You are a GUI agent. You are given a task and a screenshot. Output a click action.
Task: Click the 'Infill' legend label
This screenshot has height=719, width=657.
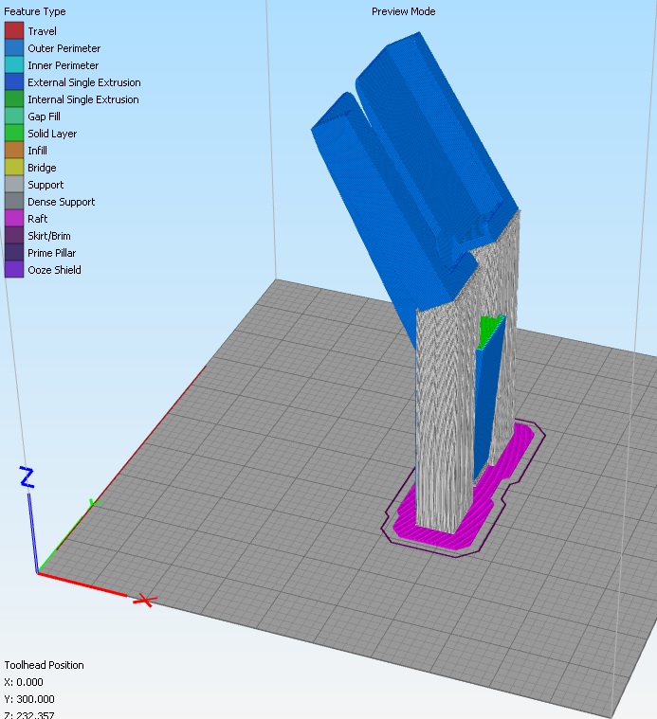coord(37,151)
